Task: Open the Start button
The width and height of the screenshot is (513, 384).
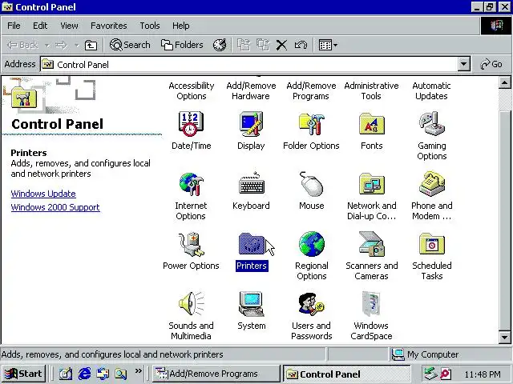Action: (x=23, y=374)
